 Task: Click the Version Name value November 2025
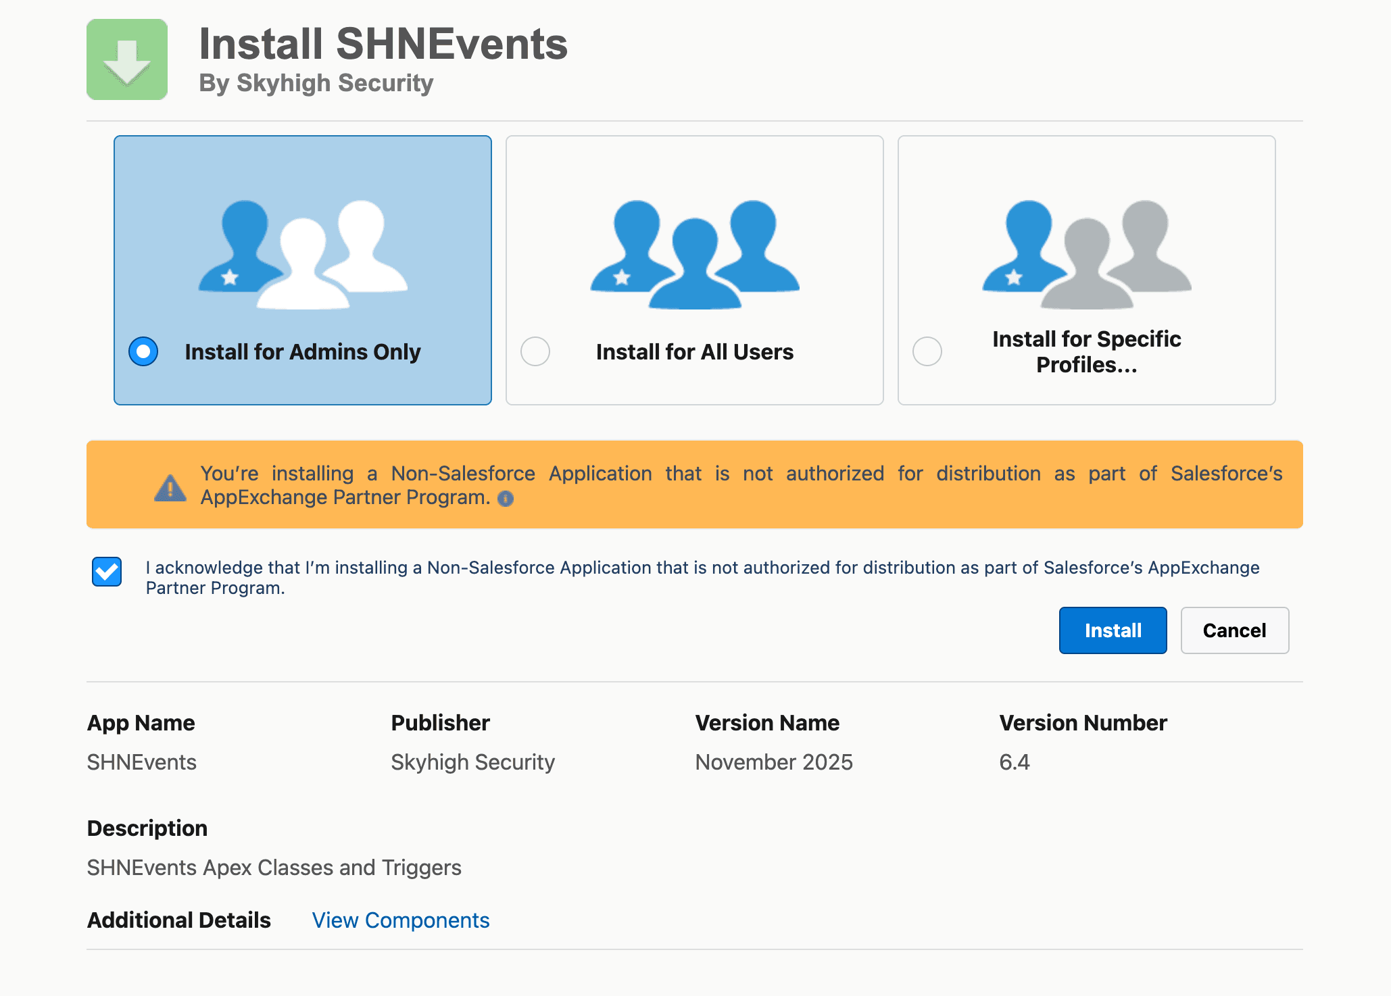(x=775, y=762)
